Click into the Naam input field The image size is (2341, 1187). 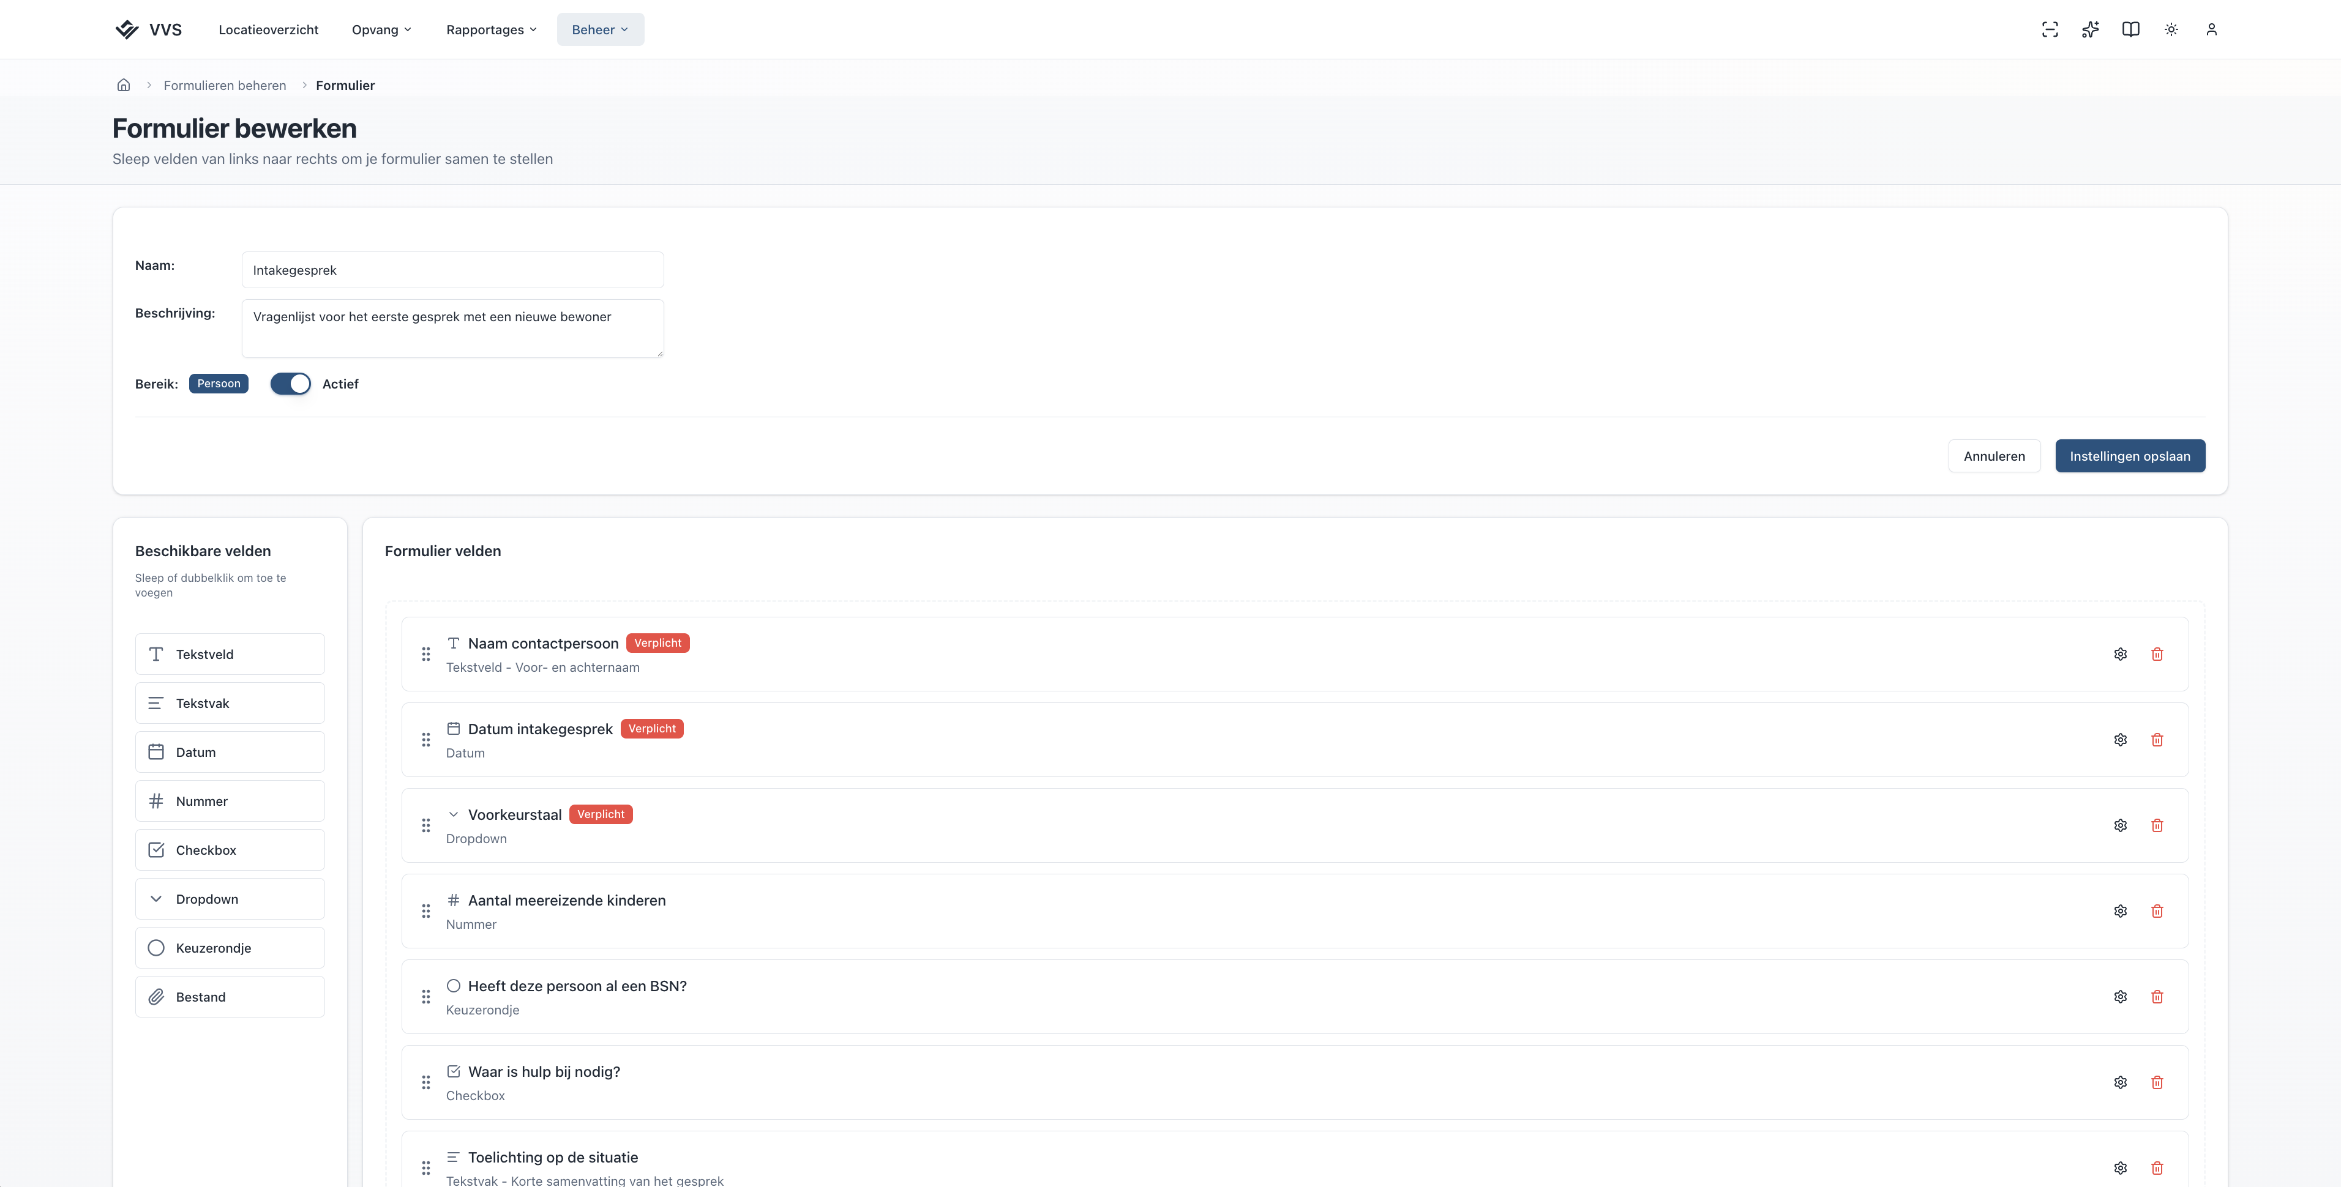click(x=452, y=270)
